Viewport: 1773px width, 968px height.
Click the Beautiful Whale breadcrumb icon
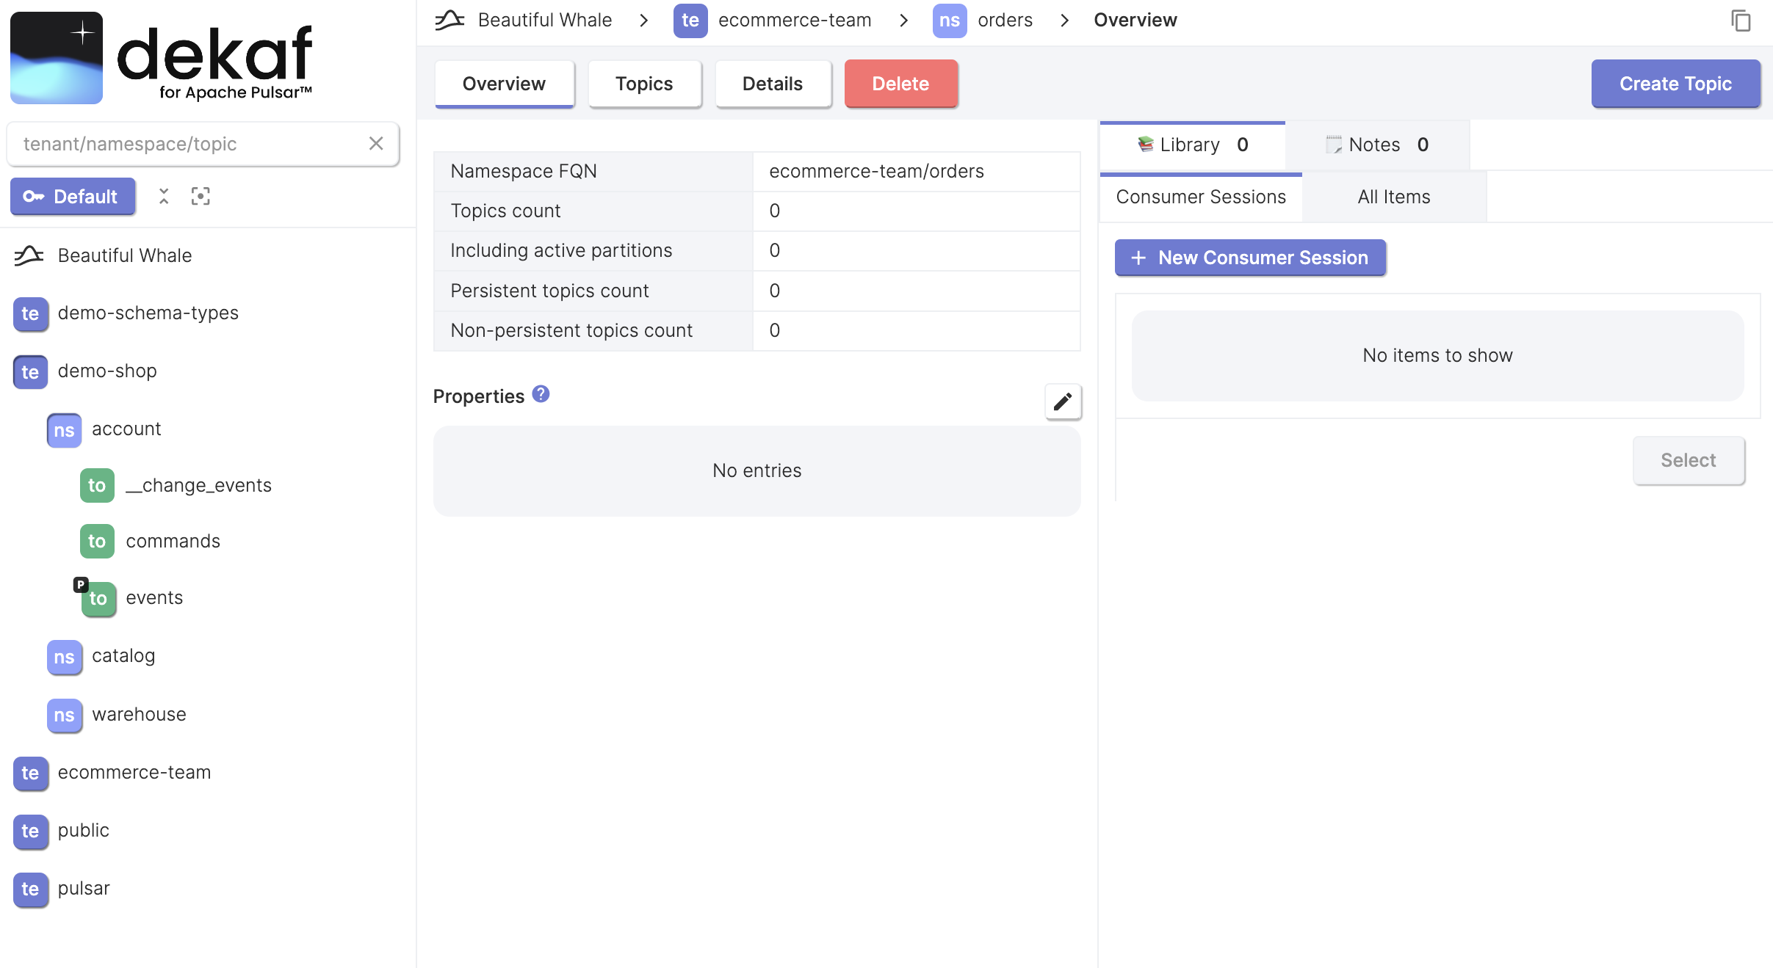click(449, 20)
